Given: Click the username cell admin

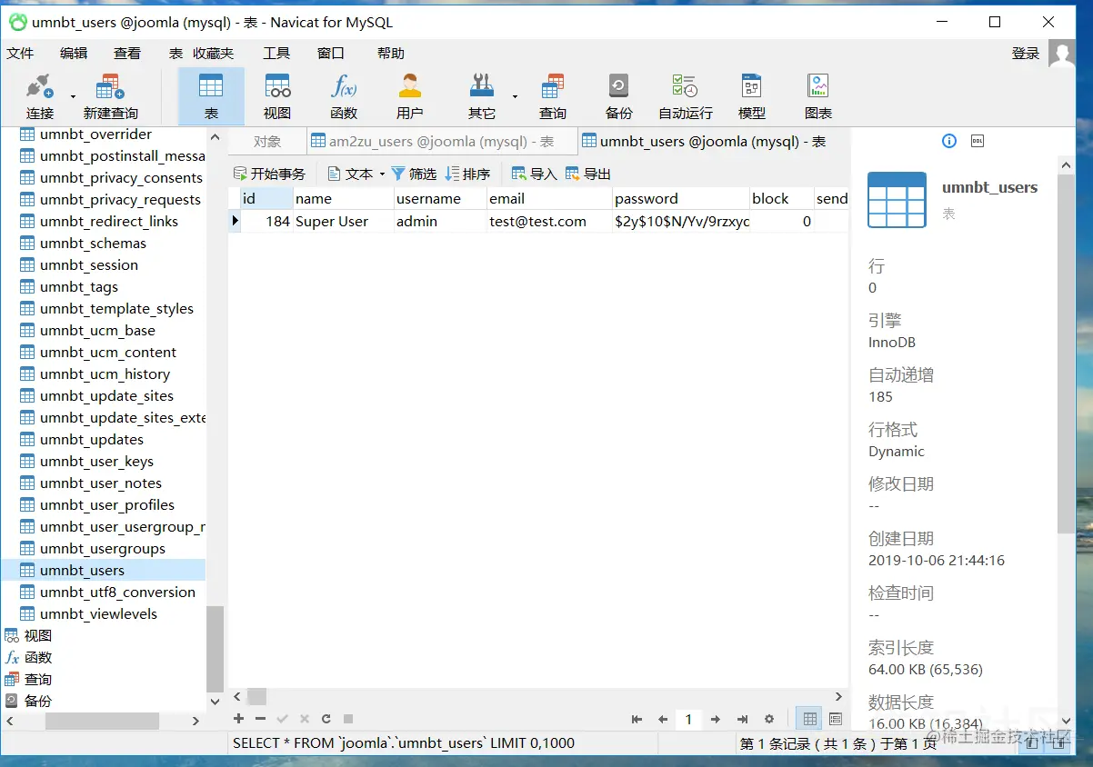Looking at the screenshot, I should click(x=440, y=221).
